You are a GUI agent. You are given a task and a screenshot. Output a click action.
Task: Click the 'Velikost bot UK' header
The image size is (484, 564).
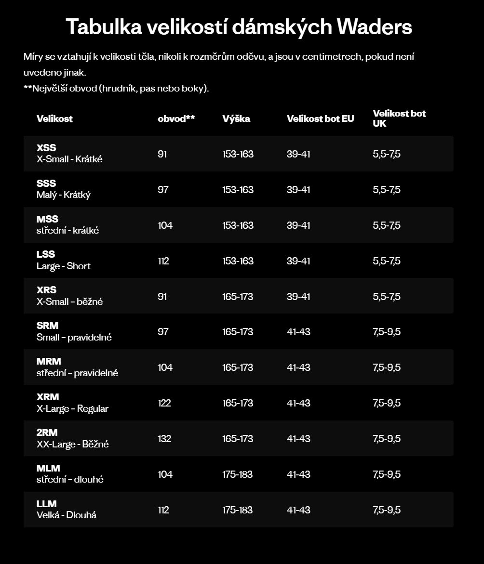pyautogui.click(x=399, y=118)
